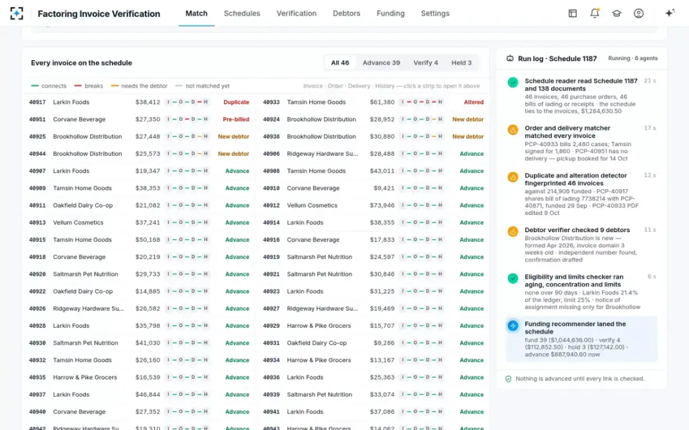The width and height of the screenshot is (689, 430).
Task: Click Duplicate status on invoice 40917
Action: [x=237, y=102]
